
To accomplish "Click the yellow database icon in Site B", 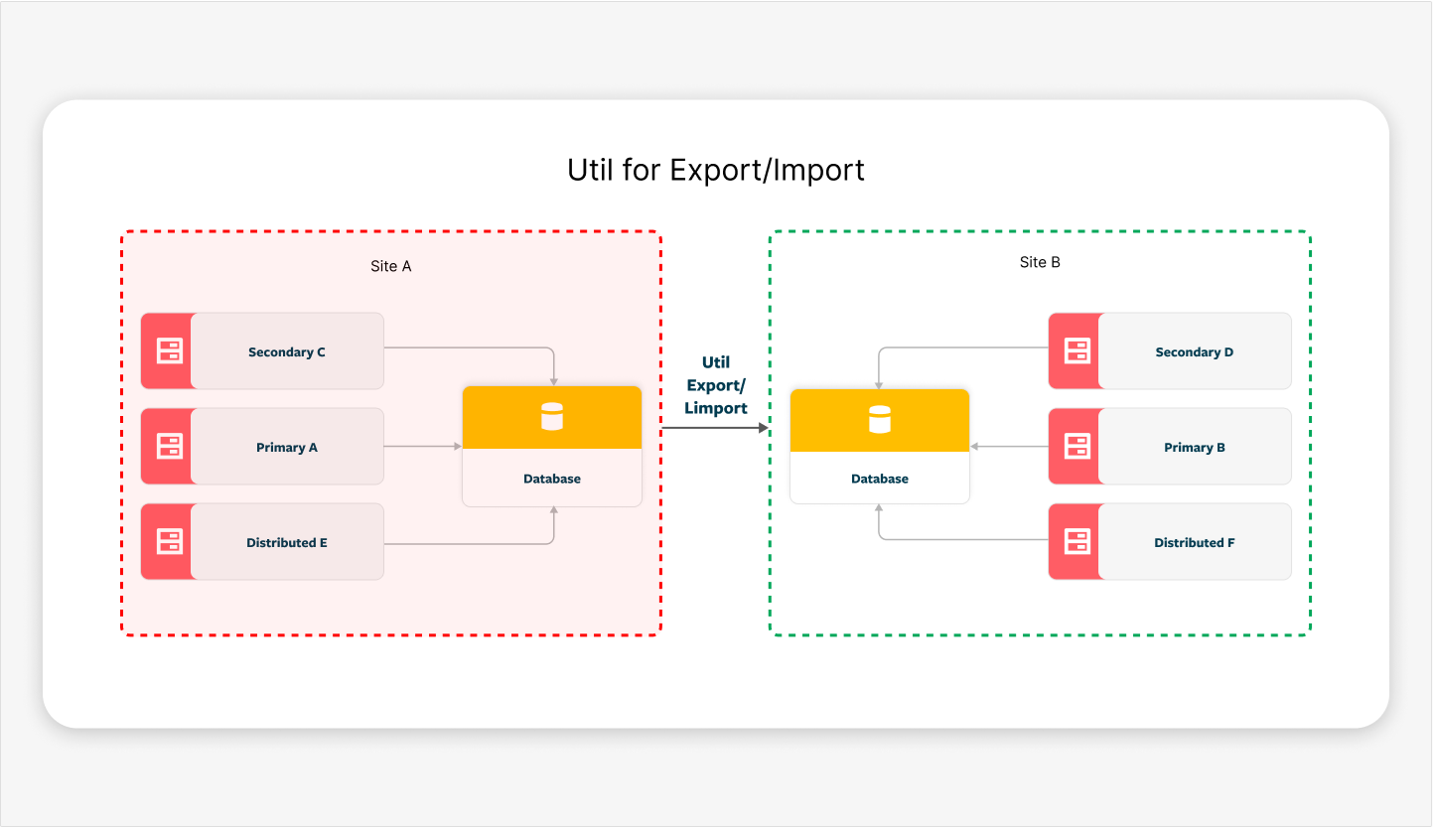I will click(x=879, y=419).
